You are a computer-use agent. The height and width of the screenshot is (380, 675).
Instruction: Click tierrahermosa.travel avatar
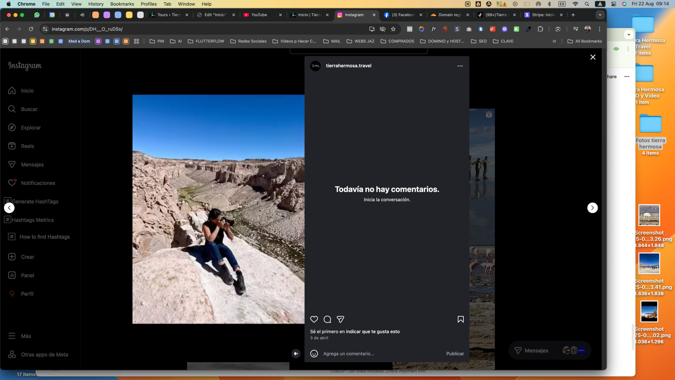[x=315, y=66]
